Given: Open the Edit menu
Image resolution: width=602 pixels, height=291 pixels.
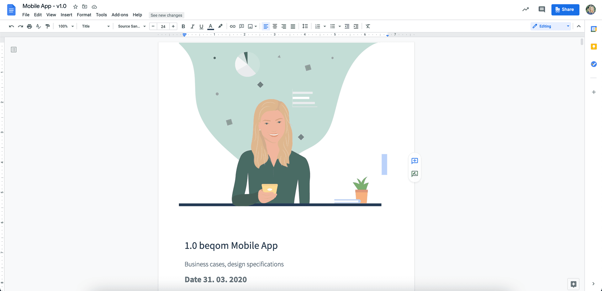Looking at the screenshot, I should coord(38,15).
